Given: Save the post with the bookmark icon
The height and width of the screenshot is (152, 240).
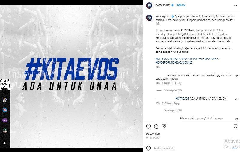Looking at the screenshot, I should click(x=235, y=127).
